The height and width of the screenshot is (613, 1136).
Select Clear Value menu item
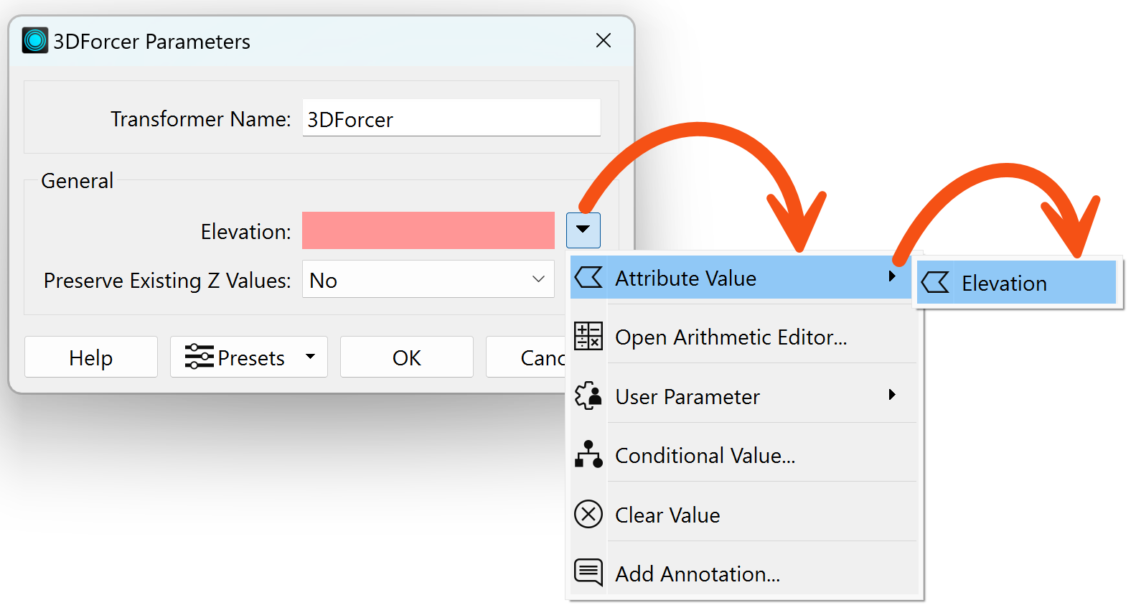743,515
